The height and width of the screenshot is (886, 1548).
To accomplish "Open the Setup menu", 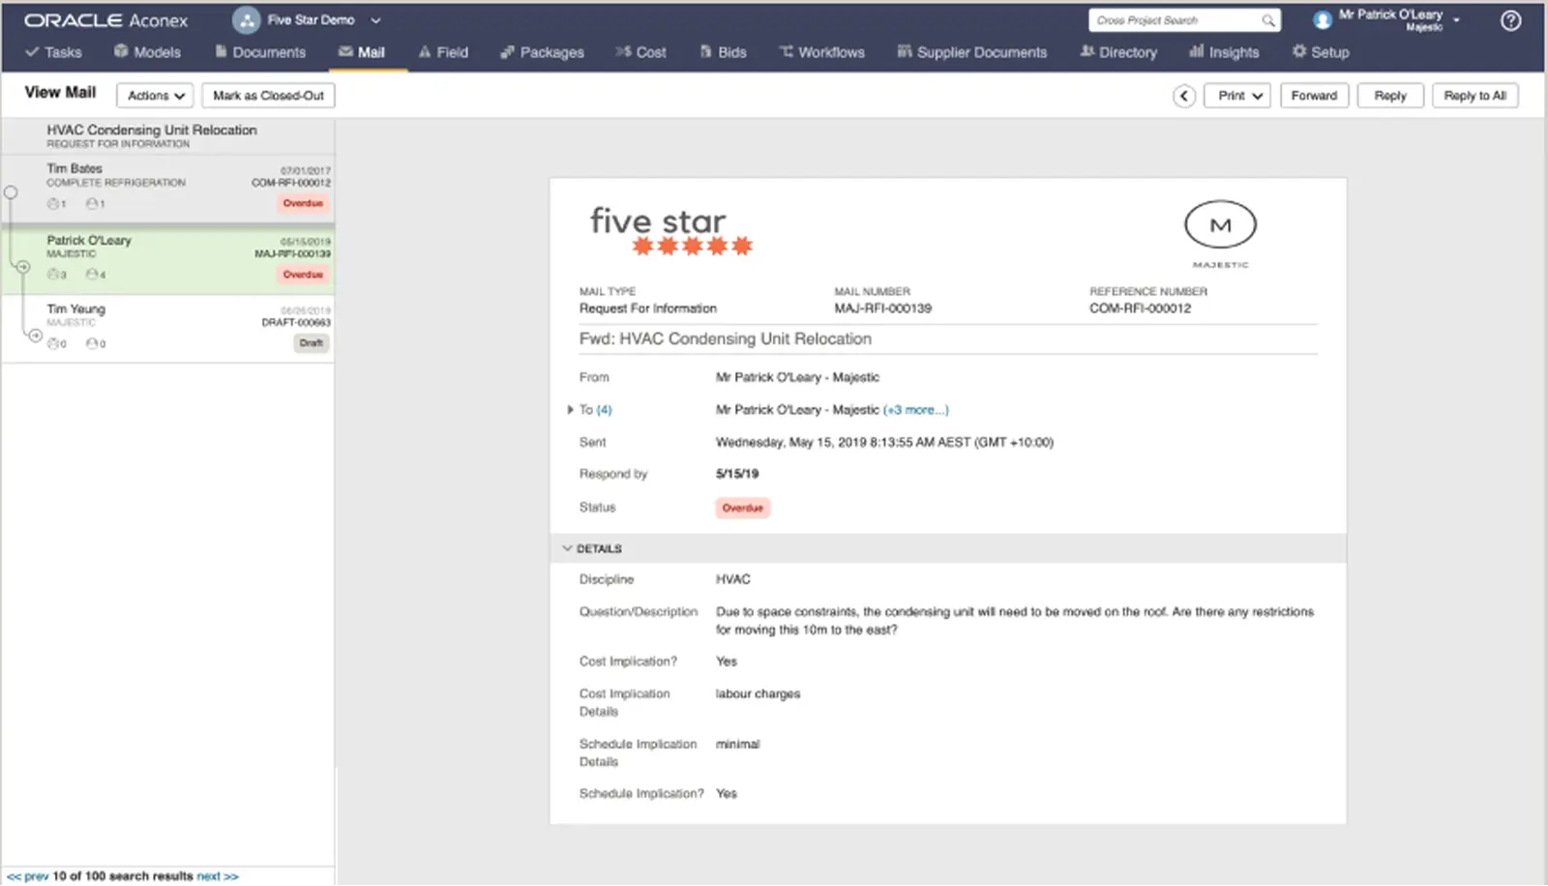I will (1320, 52).
